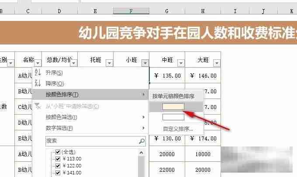Open 按颜色筛选 submenu
Image resolution: width=297 pixels, height=177 pixels.
(90, 117)
